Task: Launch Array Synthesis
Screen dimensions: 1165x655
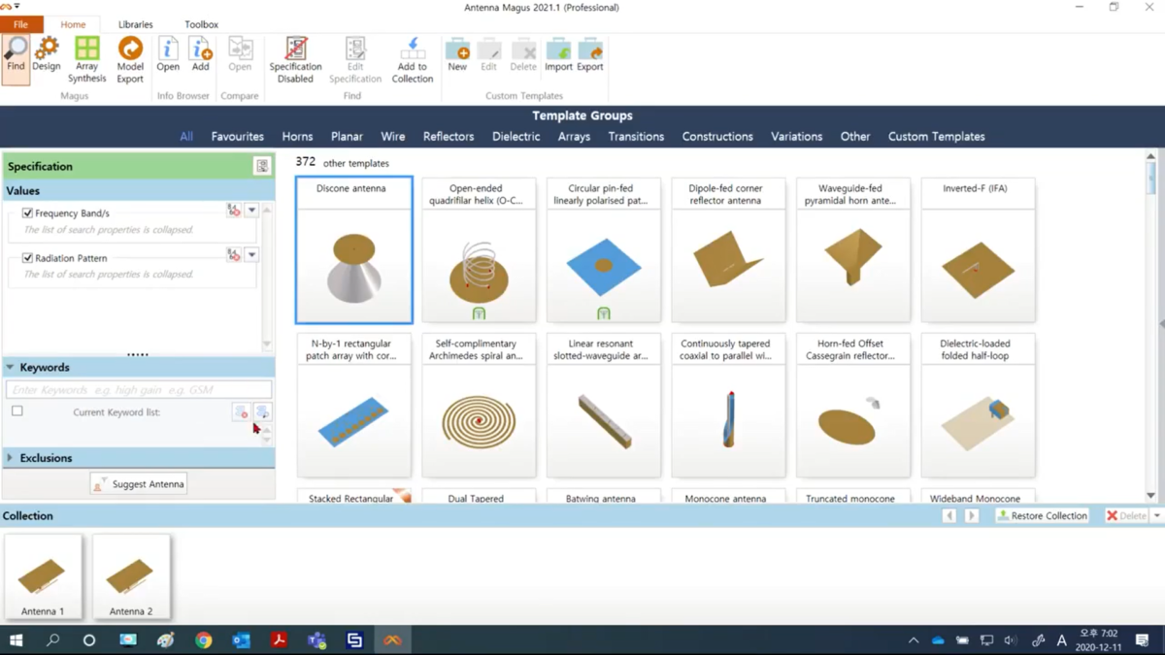Action: coord(87,59)
